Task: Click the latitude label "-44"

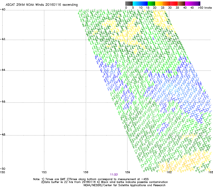Action: point(3,70)
